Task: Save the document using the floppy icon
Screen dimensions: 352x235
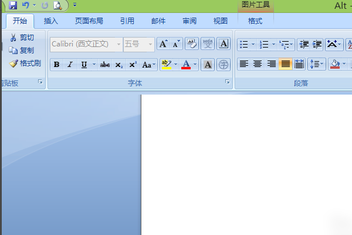Action: 13,5
